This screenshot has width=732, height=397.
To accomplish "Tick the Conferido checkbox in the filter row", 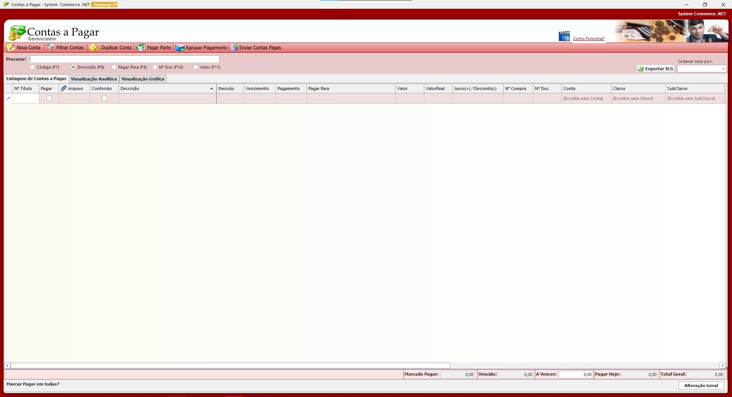I will pyautogui.click(x=104, y=98).
